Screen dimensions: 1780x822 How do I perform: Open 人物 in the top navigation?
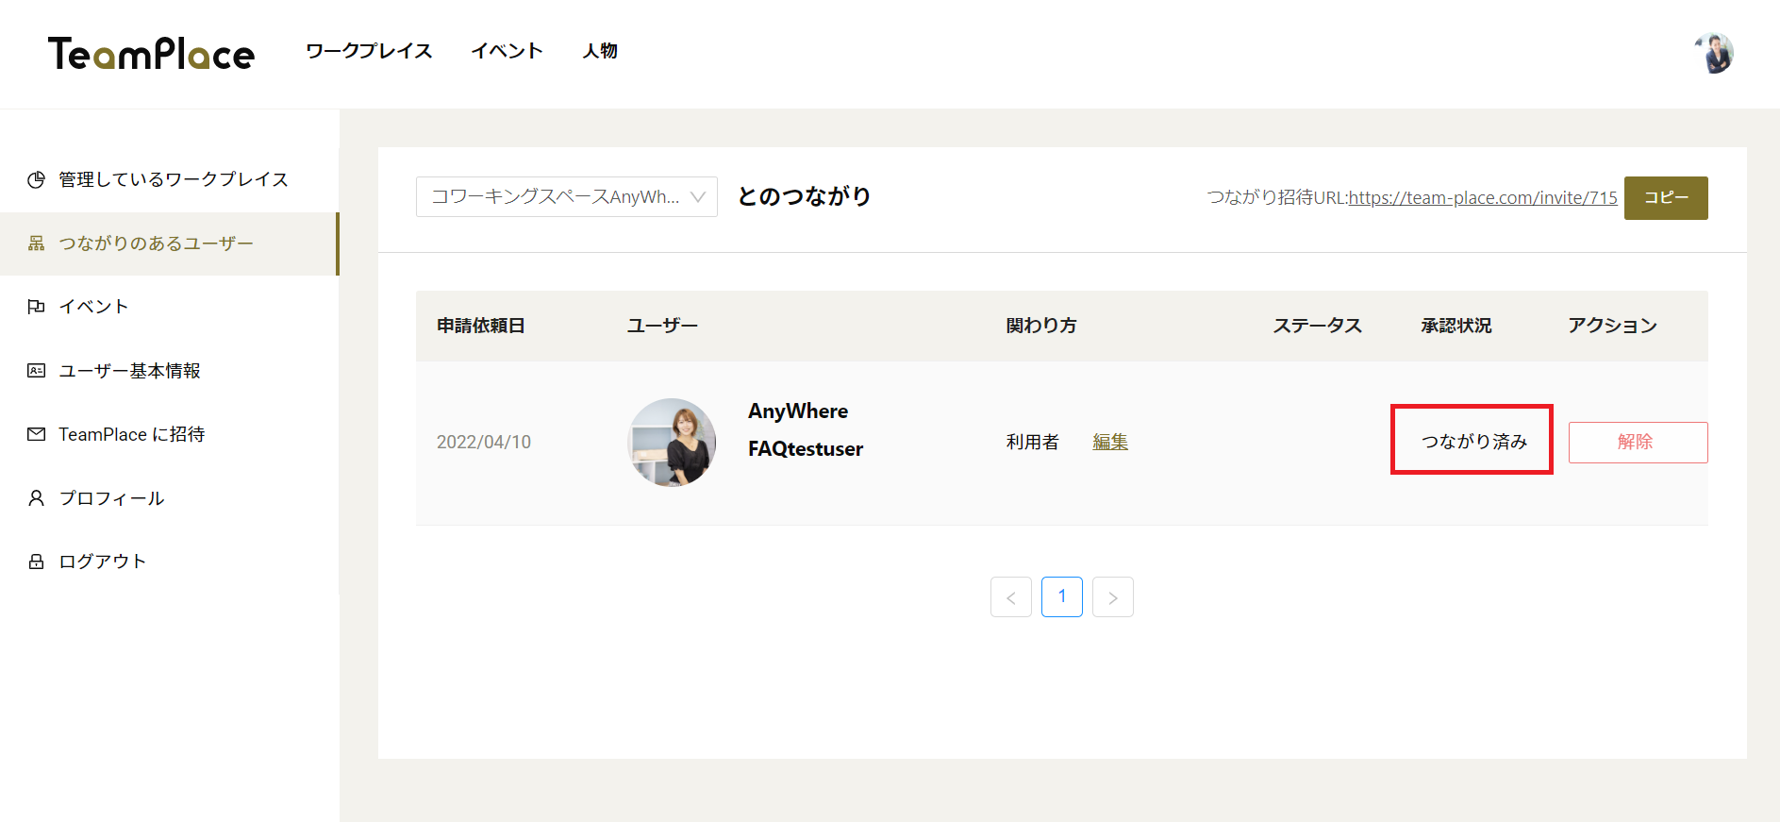pos(600,51)
